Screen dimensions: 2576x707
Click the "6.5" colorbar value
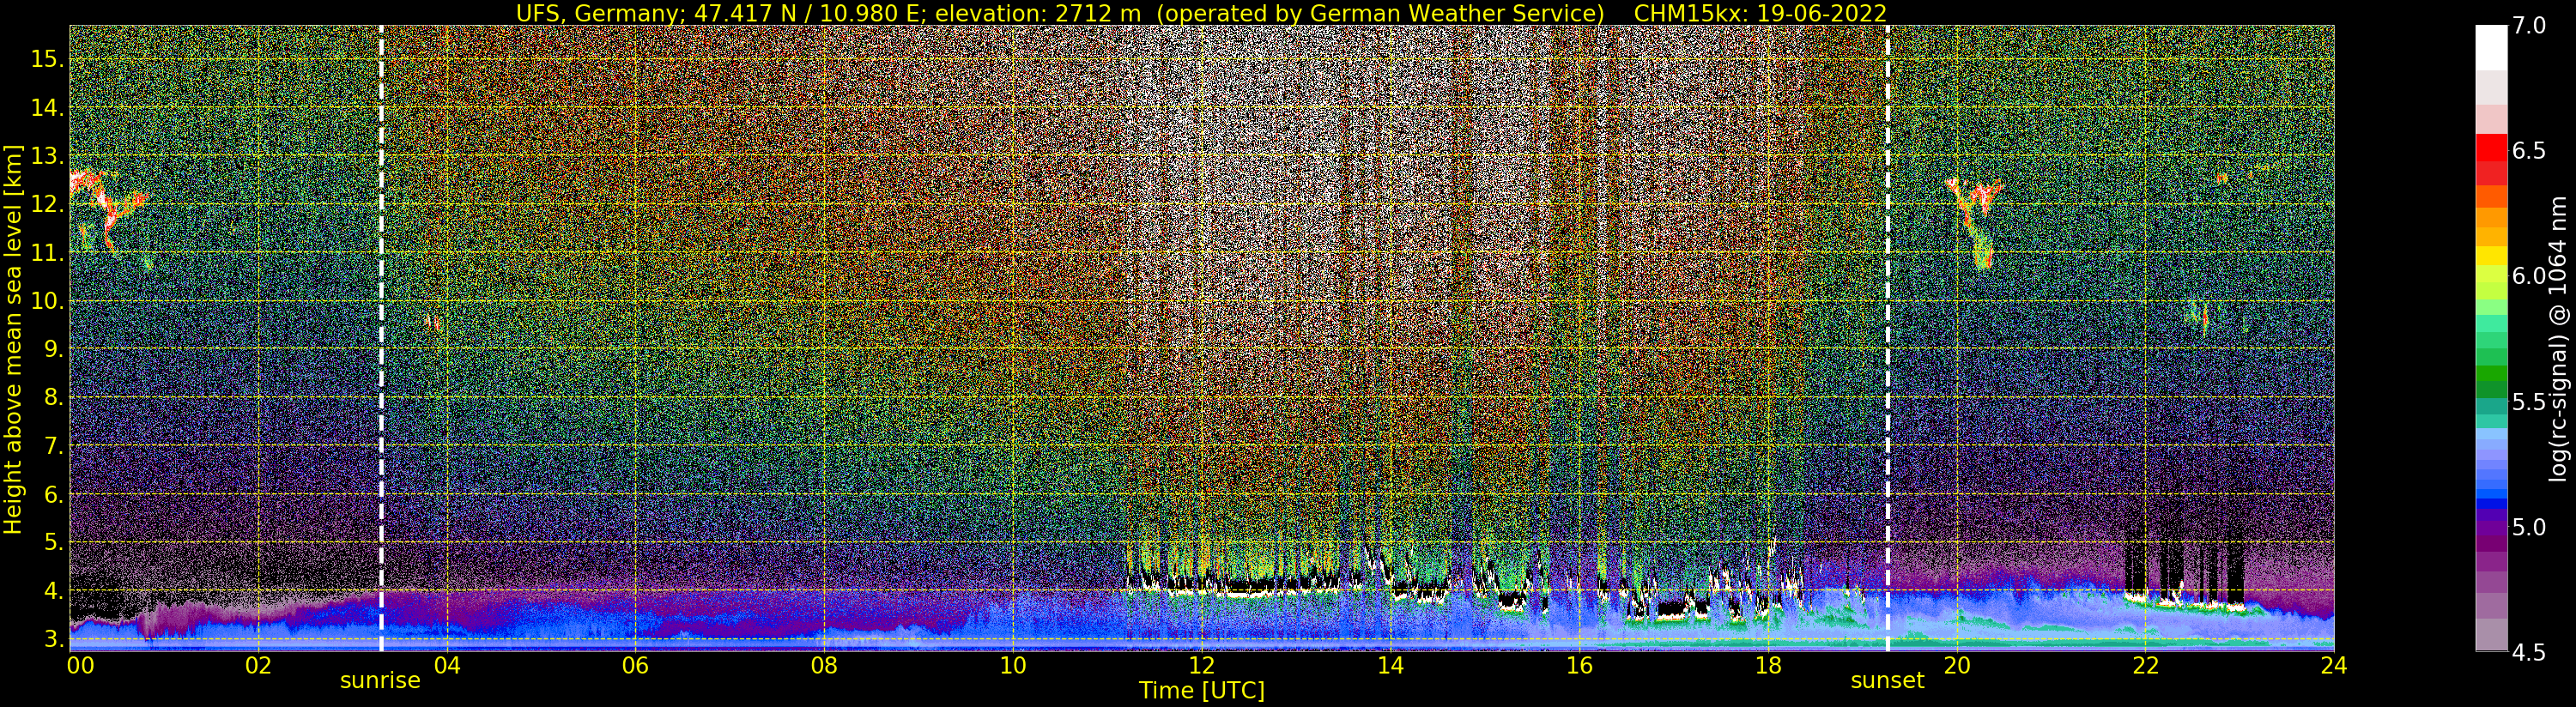point(2529,151)
